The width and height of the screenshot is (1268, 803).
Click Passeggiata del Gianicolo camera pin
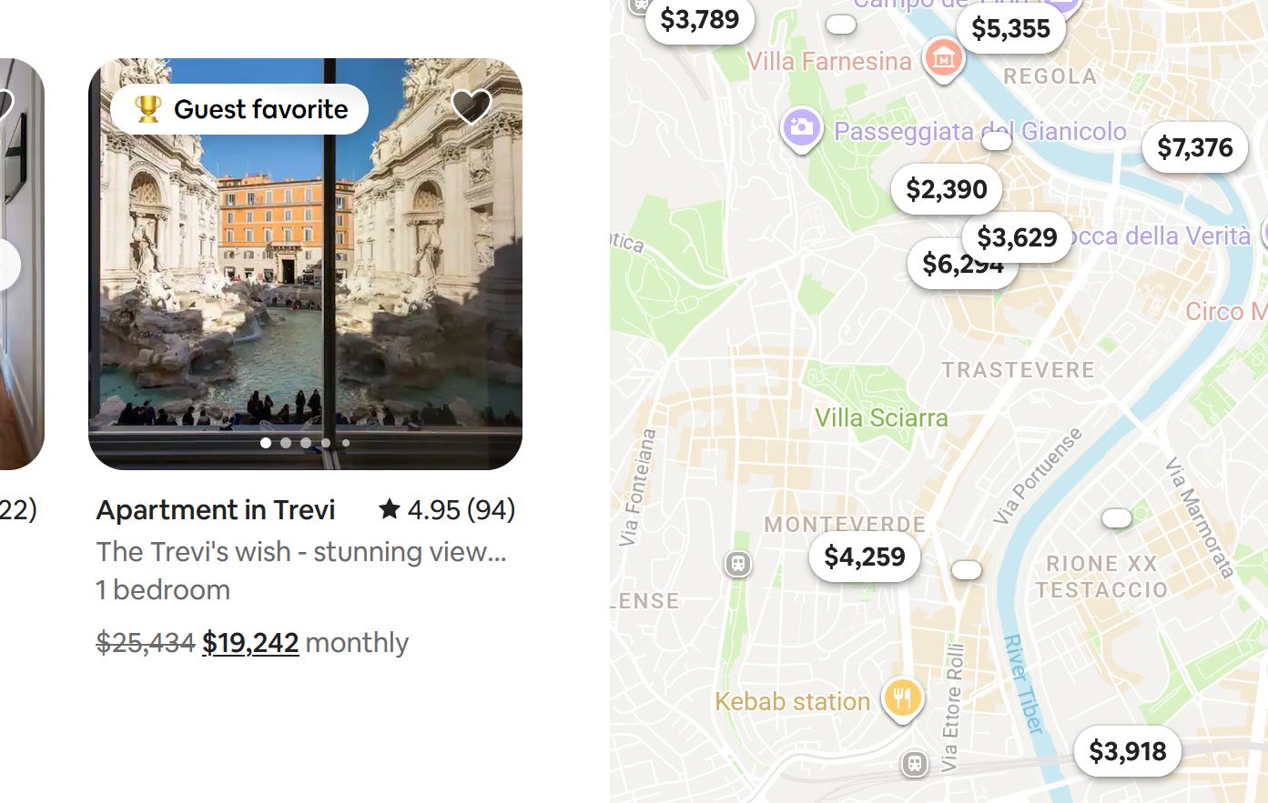[801, 128]
